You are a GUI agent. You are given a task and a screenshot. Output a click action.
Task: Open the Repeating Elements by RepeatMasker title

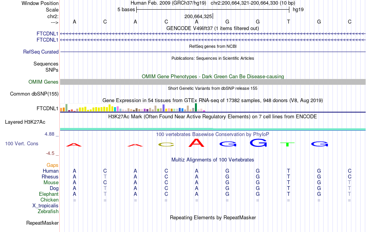click(213, 217)
